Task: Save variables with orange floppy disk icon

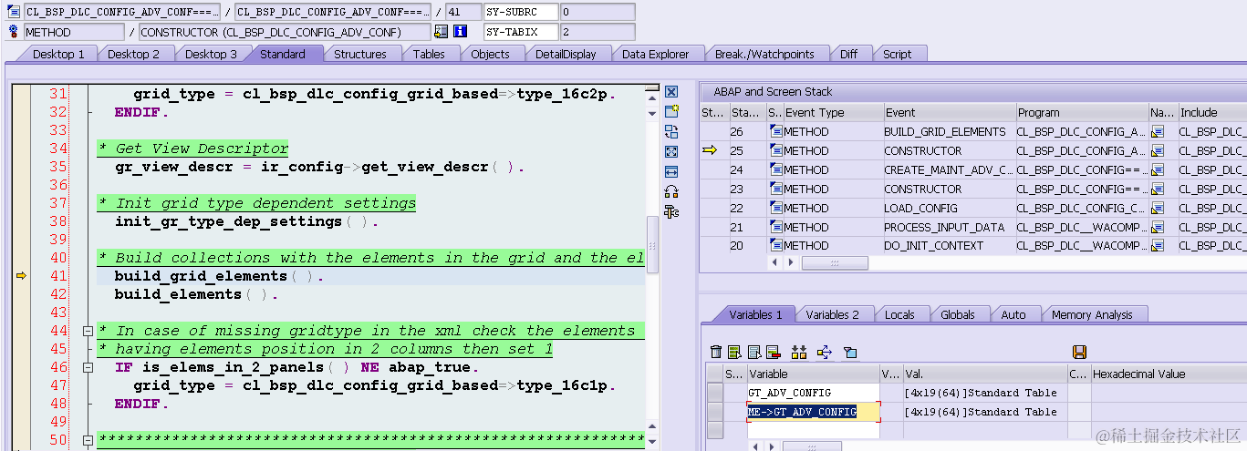Action: (1079, 352)
